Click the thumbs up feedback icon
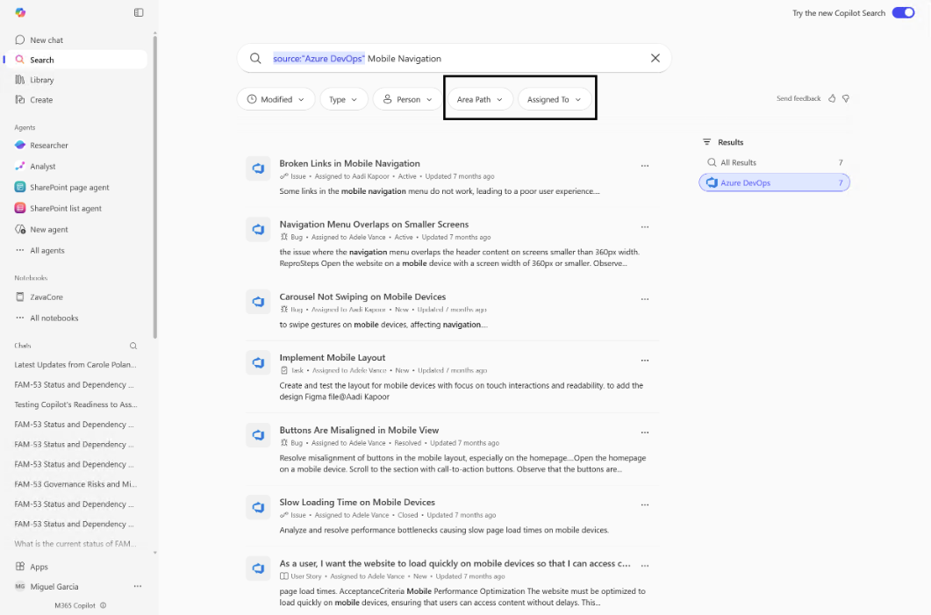 coord(832,98)
